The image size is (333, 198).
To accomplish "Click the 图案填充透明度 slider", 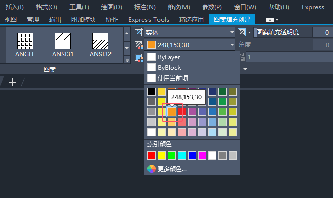I will (x=283, y=32).
